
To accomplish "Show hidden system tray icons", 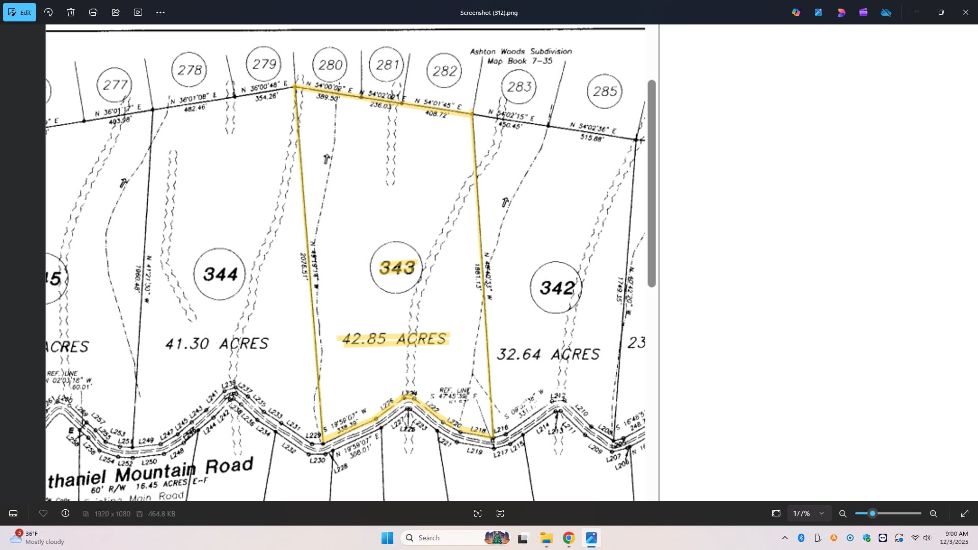I will pos(784,538).
